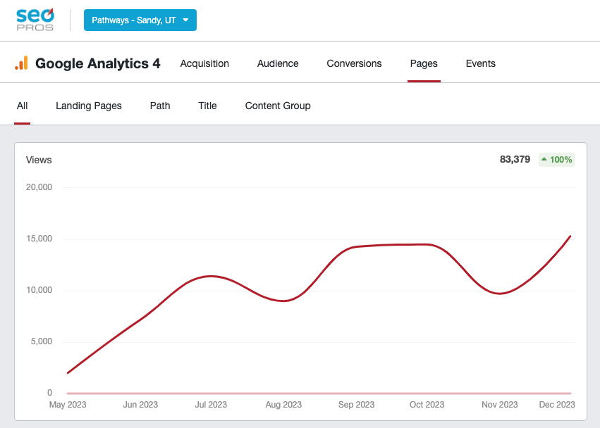Click the orange Google Analytics bar icon
600x428 pixels.
click(21, 63)
